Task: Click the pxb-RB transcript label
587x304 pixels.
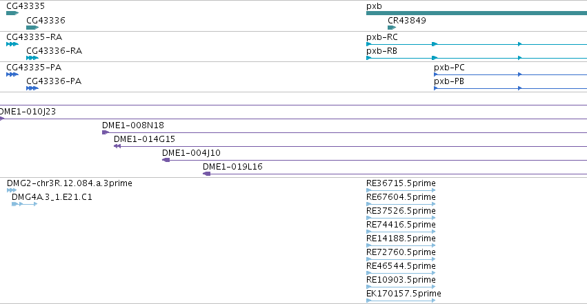Action: (381, 51)
